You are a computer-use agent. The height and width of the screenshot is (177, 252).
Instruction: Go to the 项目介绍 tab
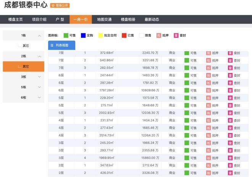click(x=39, y=19)
